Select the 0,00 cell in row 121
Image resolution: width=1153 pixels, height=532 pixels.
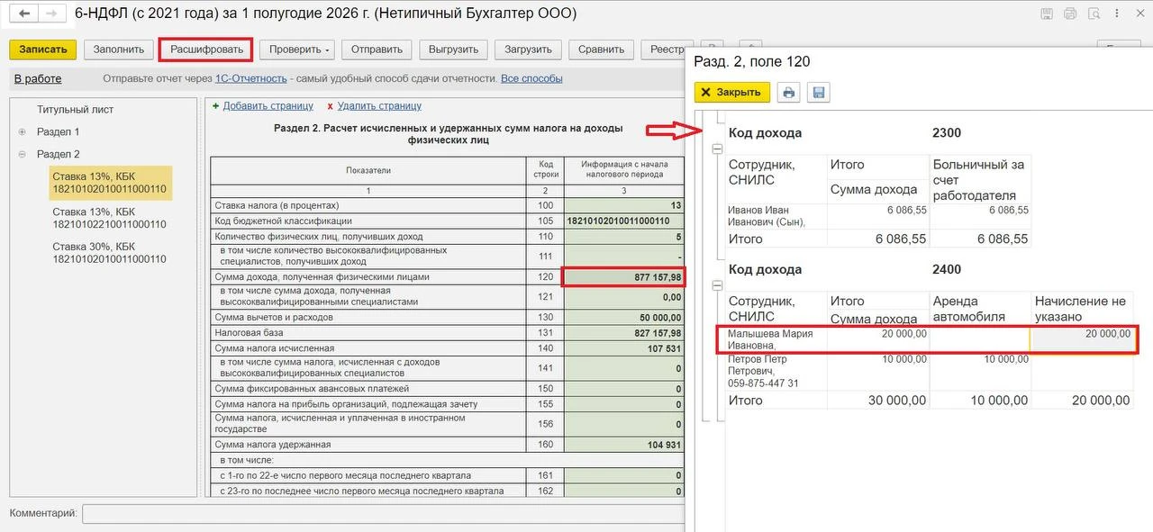[x=623, y=297]
